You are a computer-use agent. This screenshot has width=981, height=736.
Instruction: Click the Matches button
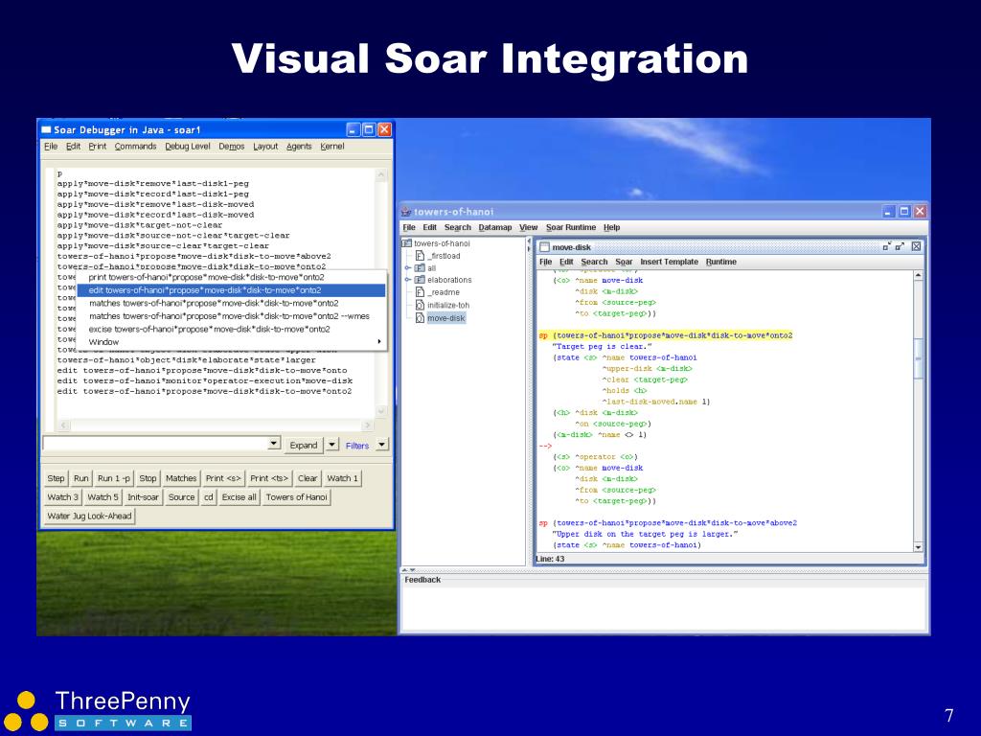[181, 478]
